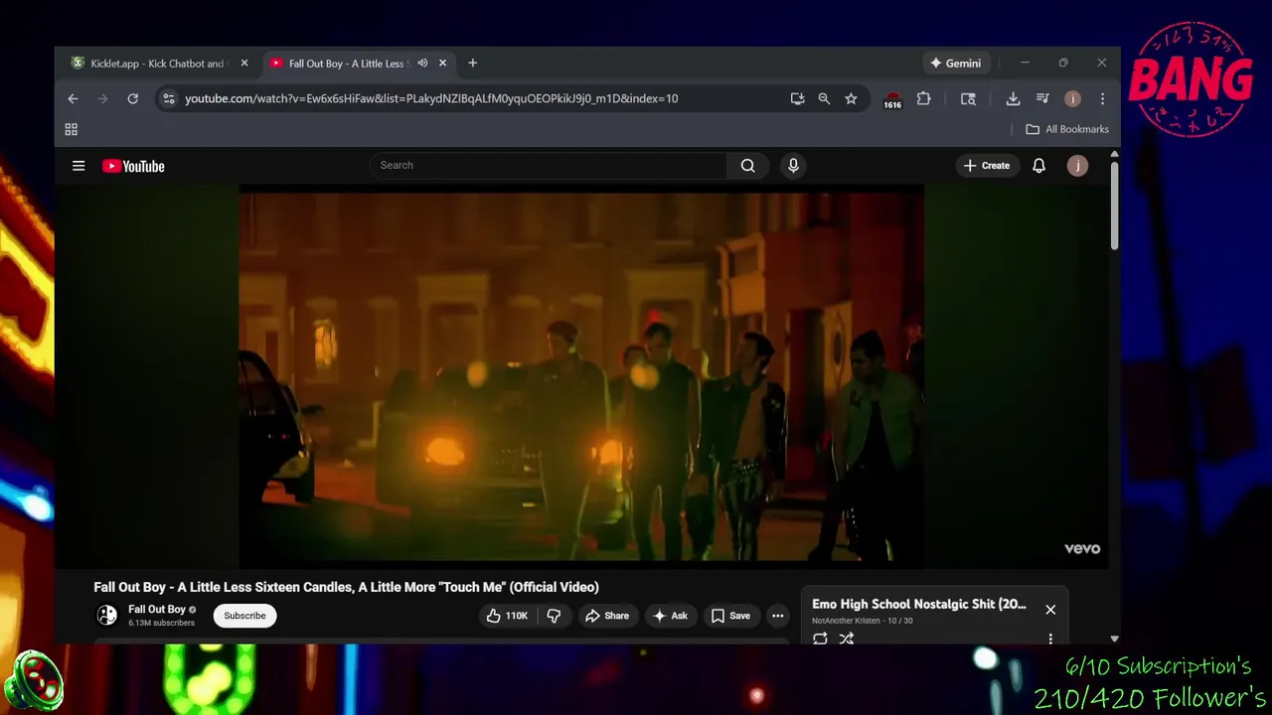Open the tab search-style toolbar icon
Viewport: 1272px width, 715px height.
pos(968,98)
